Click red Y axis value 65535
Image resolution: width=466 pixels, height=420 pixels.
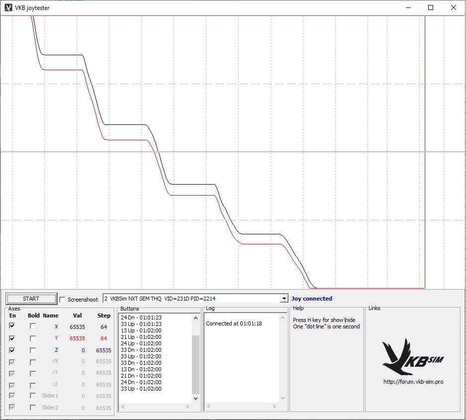click(x=77, y=338)
